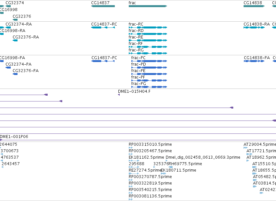The image size is (276, 201).
Task: Click the DME1-001P06 clone label
Action: tap(14, 137)
